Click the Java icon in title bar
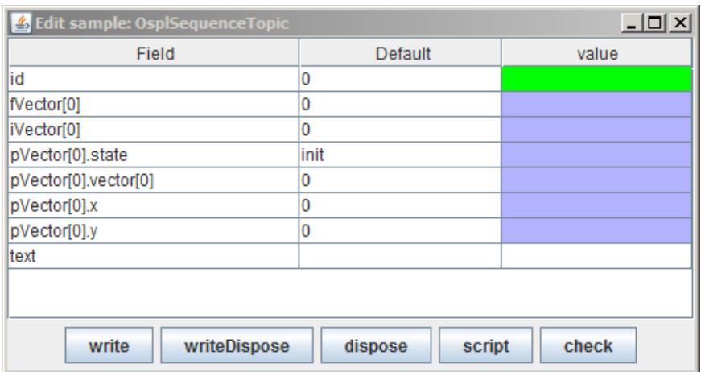The image size is (701, 372). [x=21, y=23]
